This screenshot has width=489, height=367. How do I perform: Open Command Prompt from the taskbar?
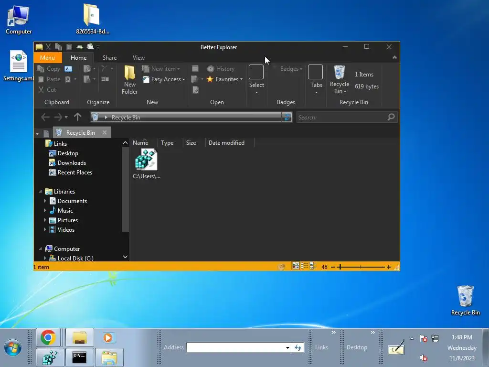click(79, 357)
